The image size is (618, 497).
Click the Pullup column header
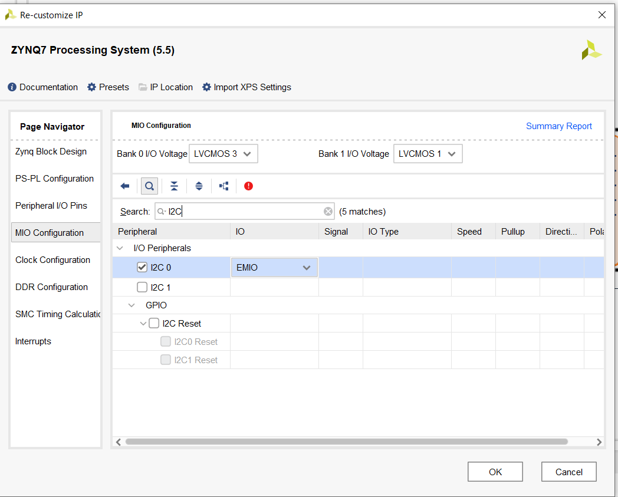coord(518,231)
